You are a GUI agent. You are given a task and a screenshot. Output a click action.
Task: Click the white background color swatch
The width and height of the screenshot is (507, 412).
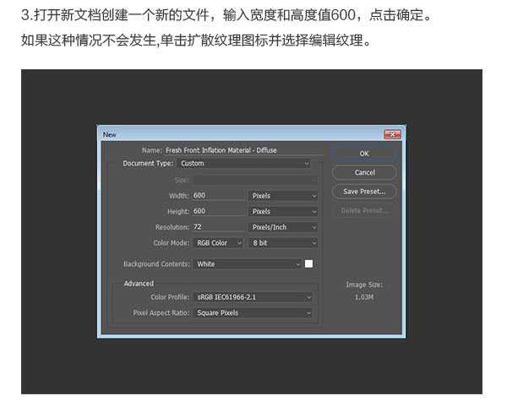point(309,264)
